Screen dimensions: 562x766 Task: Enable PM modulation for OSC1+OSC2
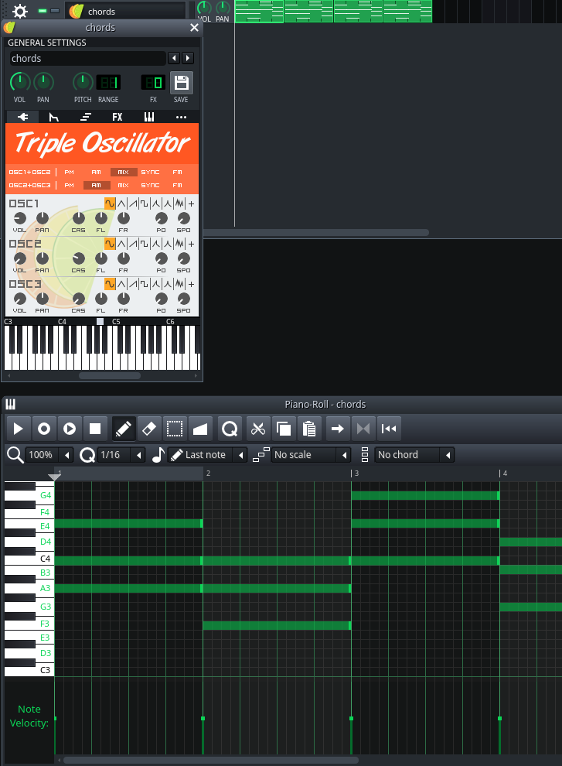(70, 172)
